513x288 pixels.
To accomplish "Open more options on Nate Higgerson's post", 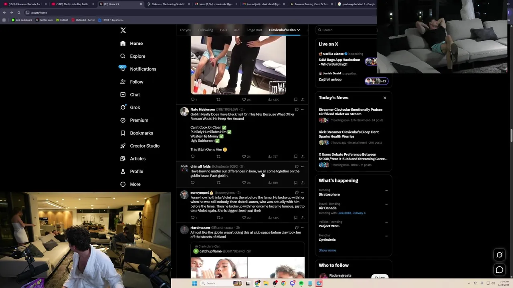I will [x=303, y=109].
